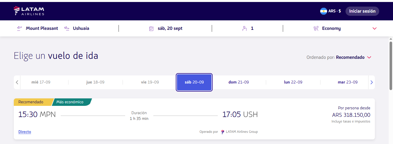Select the 15:30 MPN flight card price
The image size is (393, 144).
point(351,115)
